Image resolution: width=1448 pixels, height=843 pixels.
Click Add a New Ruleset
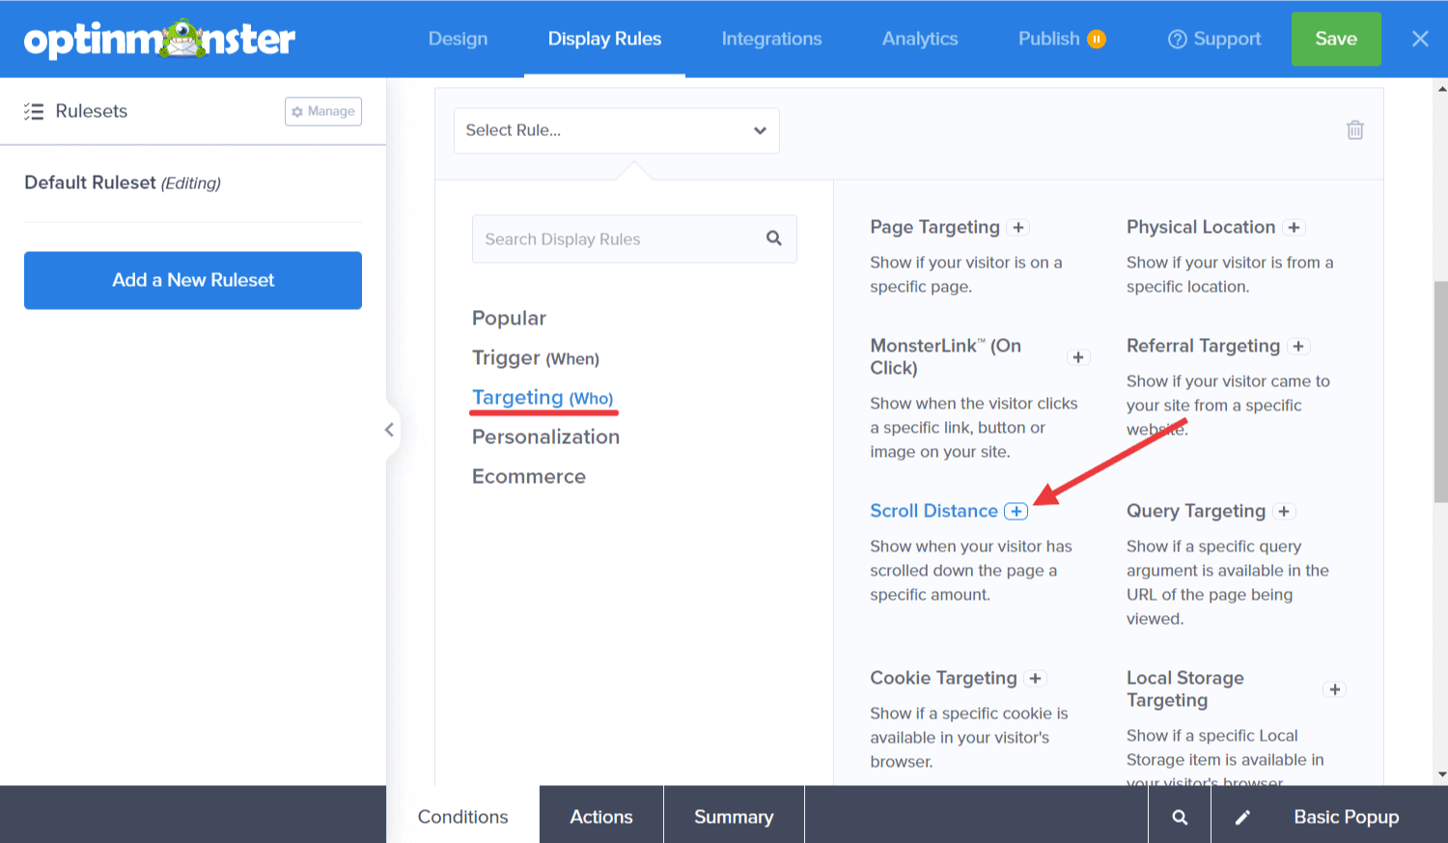click(193, 280)
